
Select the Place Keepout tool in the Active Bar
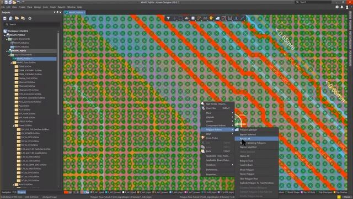[x=223, y=18]
